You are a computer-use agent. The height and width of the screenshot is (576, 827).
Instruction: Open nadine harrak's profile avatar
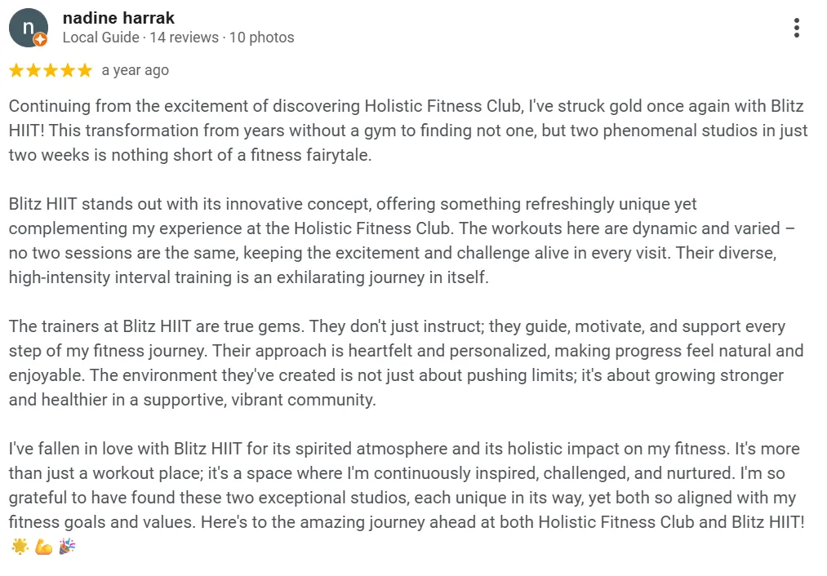pos(29,28)
